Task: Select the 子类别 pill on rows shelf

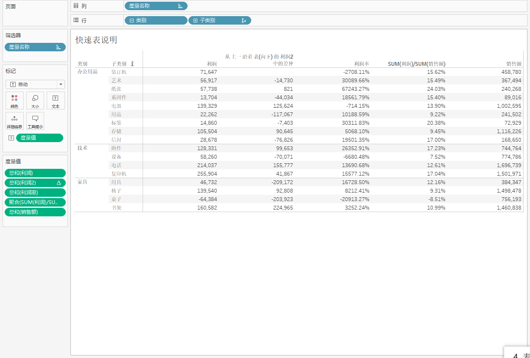Action: pos(219,20)
